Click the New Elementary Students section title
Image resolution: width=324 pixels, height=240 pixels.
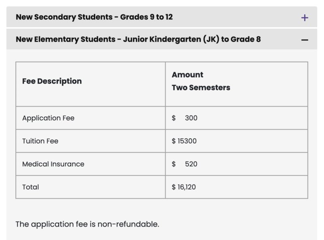coord(138,39)
